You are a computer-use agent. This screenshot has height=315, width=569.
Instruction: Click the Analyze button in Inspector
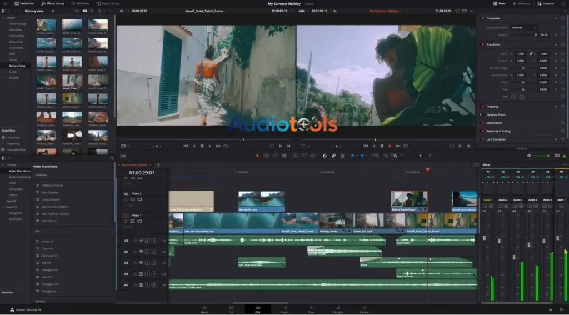522,148
